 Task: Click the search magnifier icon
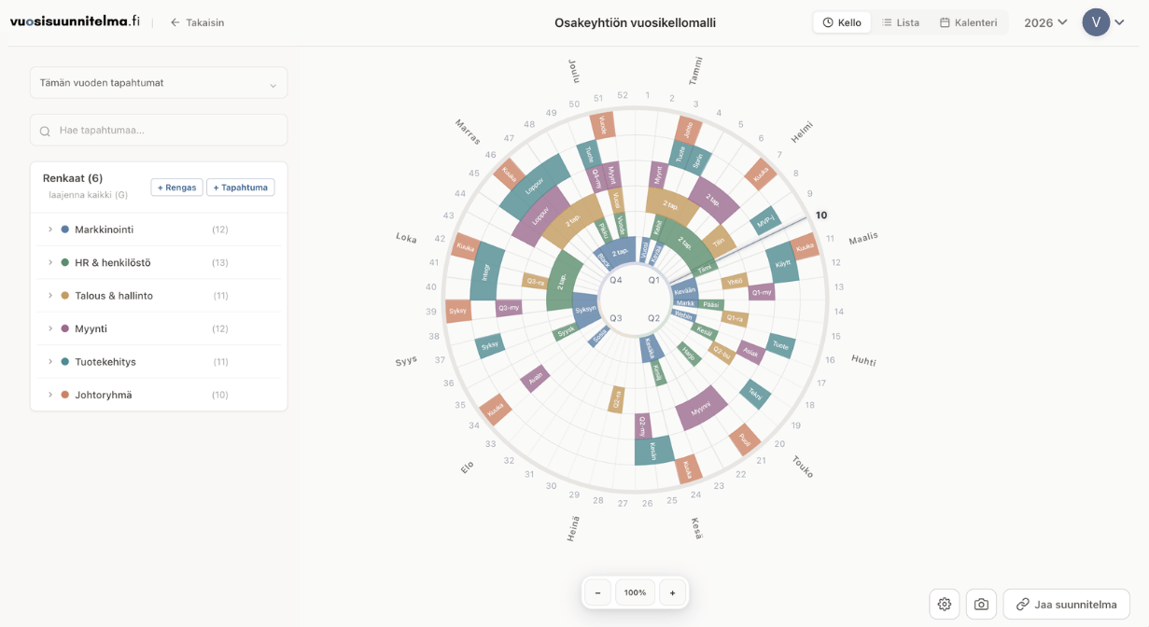pos(45,131)
